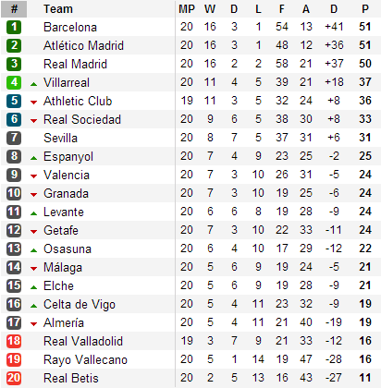Click the red position 18 badge
381x388 pixels.
[x=14, y=341]
